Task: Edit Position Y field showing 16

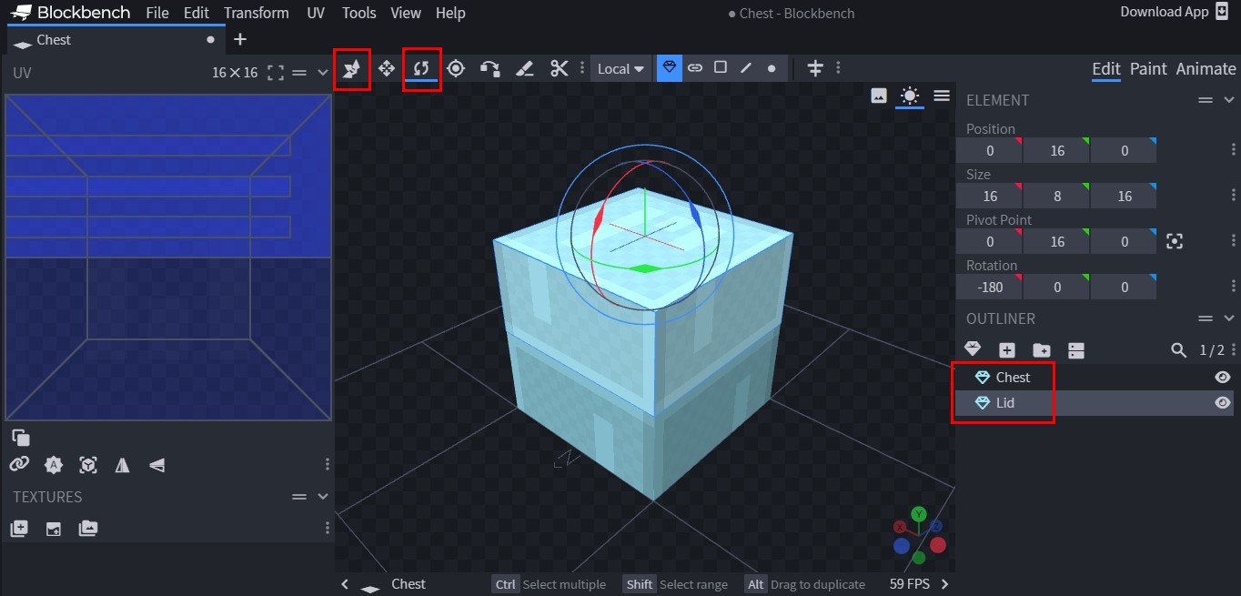Action: click(x=1056, y=150)
